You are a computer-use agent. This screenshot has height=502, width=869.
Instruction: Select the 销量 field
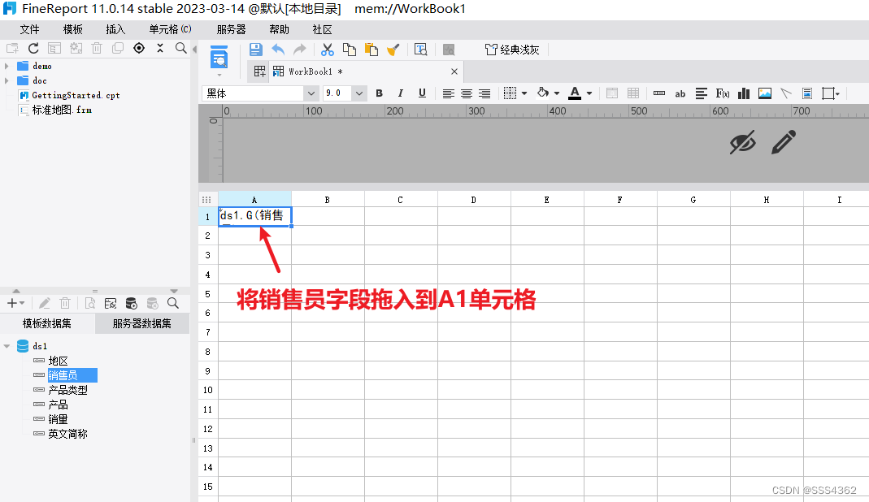[58, 419]
